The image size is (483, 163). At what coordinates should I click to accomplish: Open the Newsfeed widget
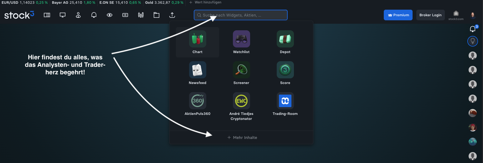pyautogui.click(x=198, y=73)
